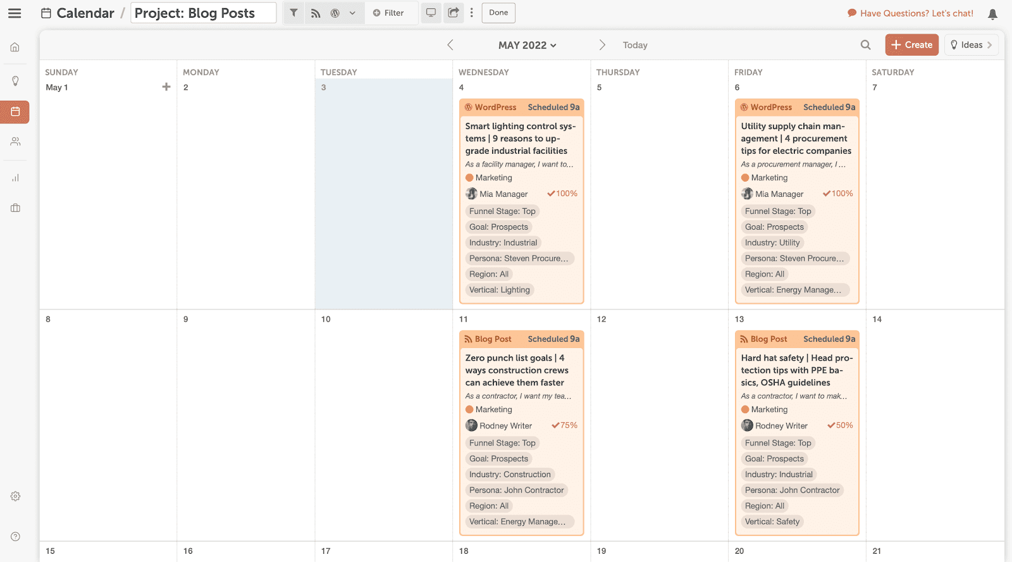Click Persona: John Contractor on Hard hat card

coord(792,490)
